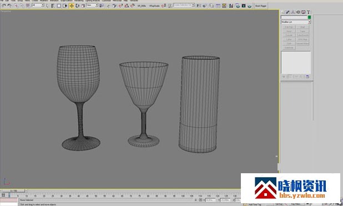The height and width of the screenshot is (206, 343).
Task: Toggle the Window/Crossing selection mode
Action: click(x=65, y=6)
